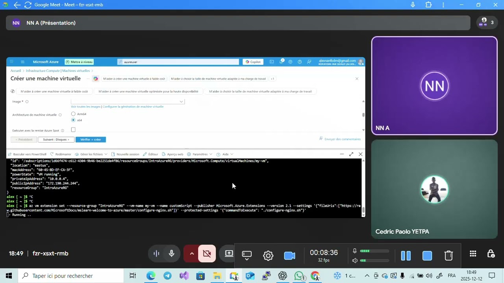
Task: Toggle the recorder webcam icon
Action: 289,255
